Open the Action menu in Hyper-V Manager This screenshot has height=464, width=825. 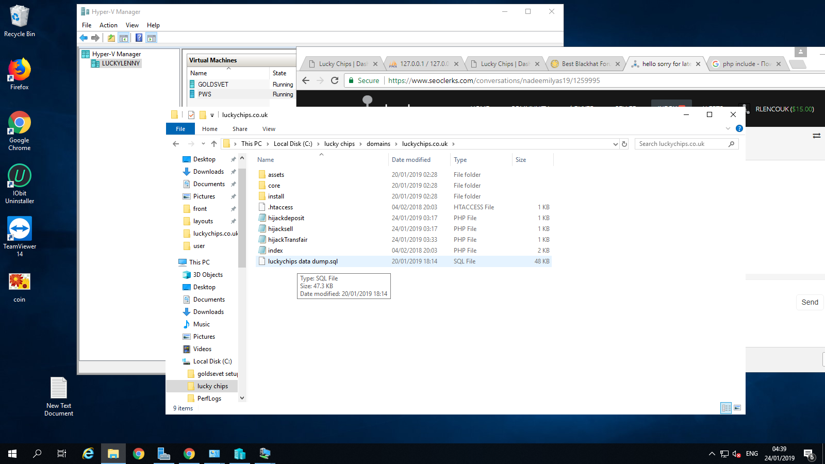coord(108,25)
